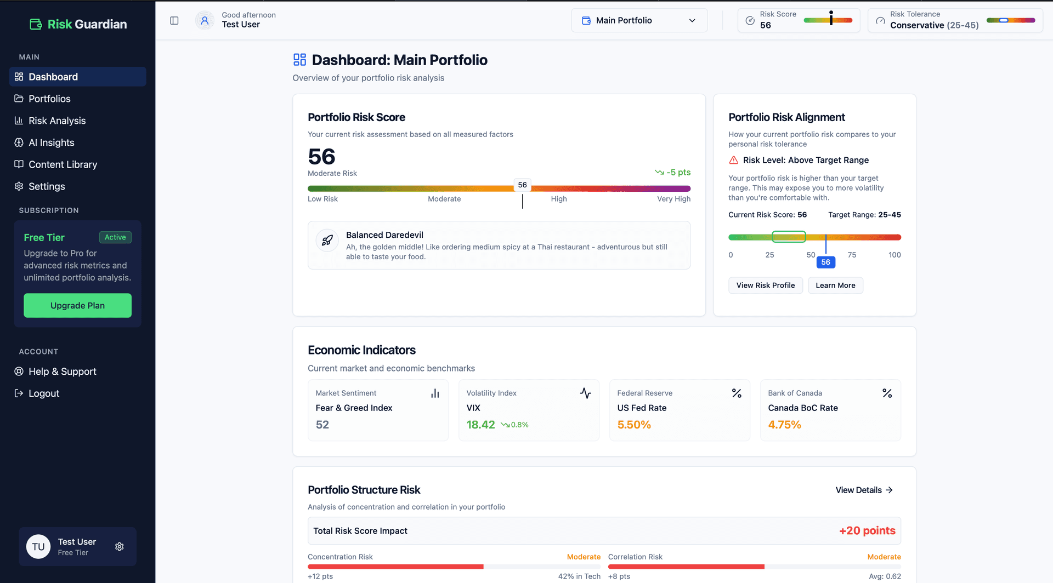Screen dimensions: 1053x583
Task: Click the warning triangle icon for risk level
Action: [x=733, y=160]
